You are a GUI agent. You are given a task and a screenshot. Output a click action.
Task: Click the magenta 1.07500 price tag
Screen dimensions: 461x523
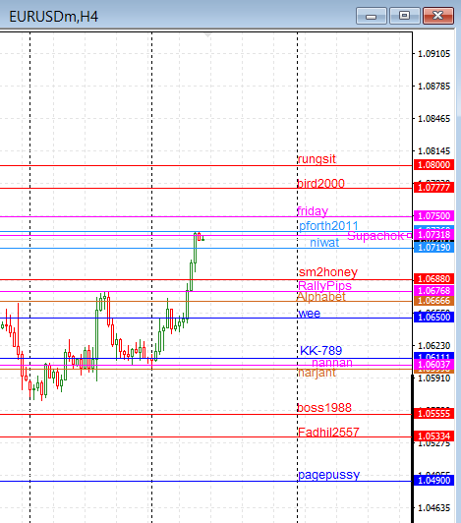pyautogui.click(x=433, y=216)
